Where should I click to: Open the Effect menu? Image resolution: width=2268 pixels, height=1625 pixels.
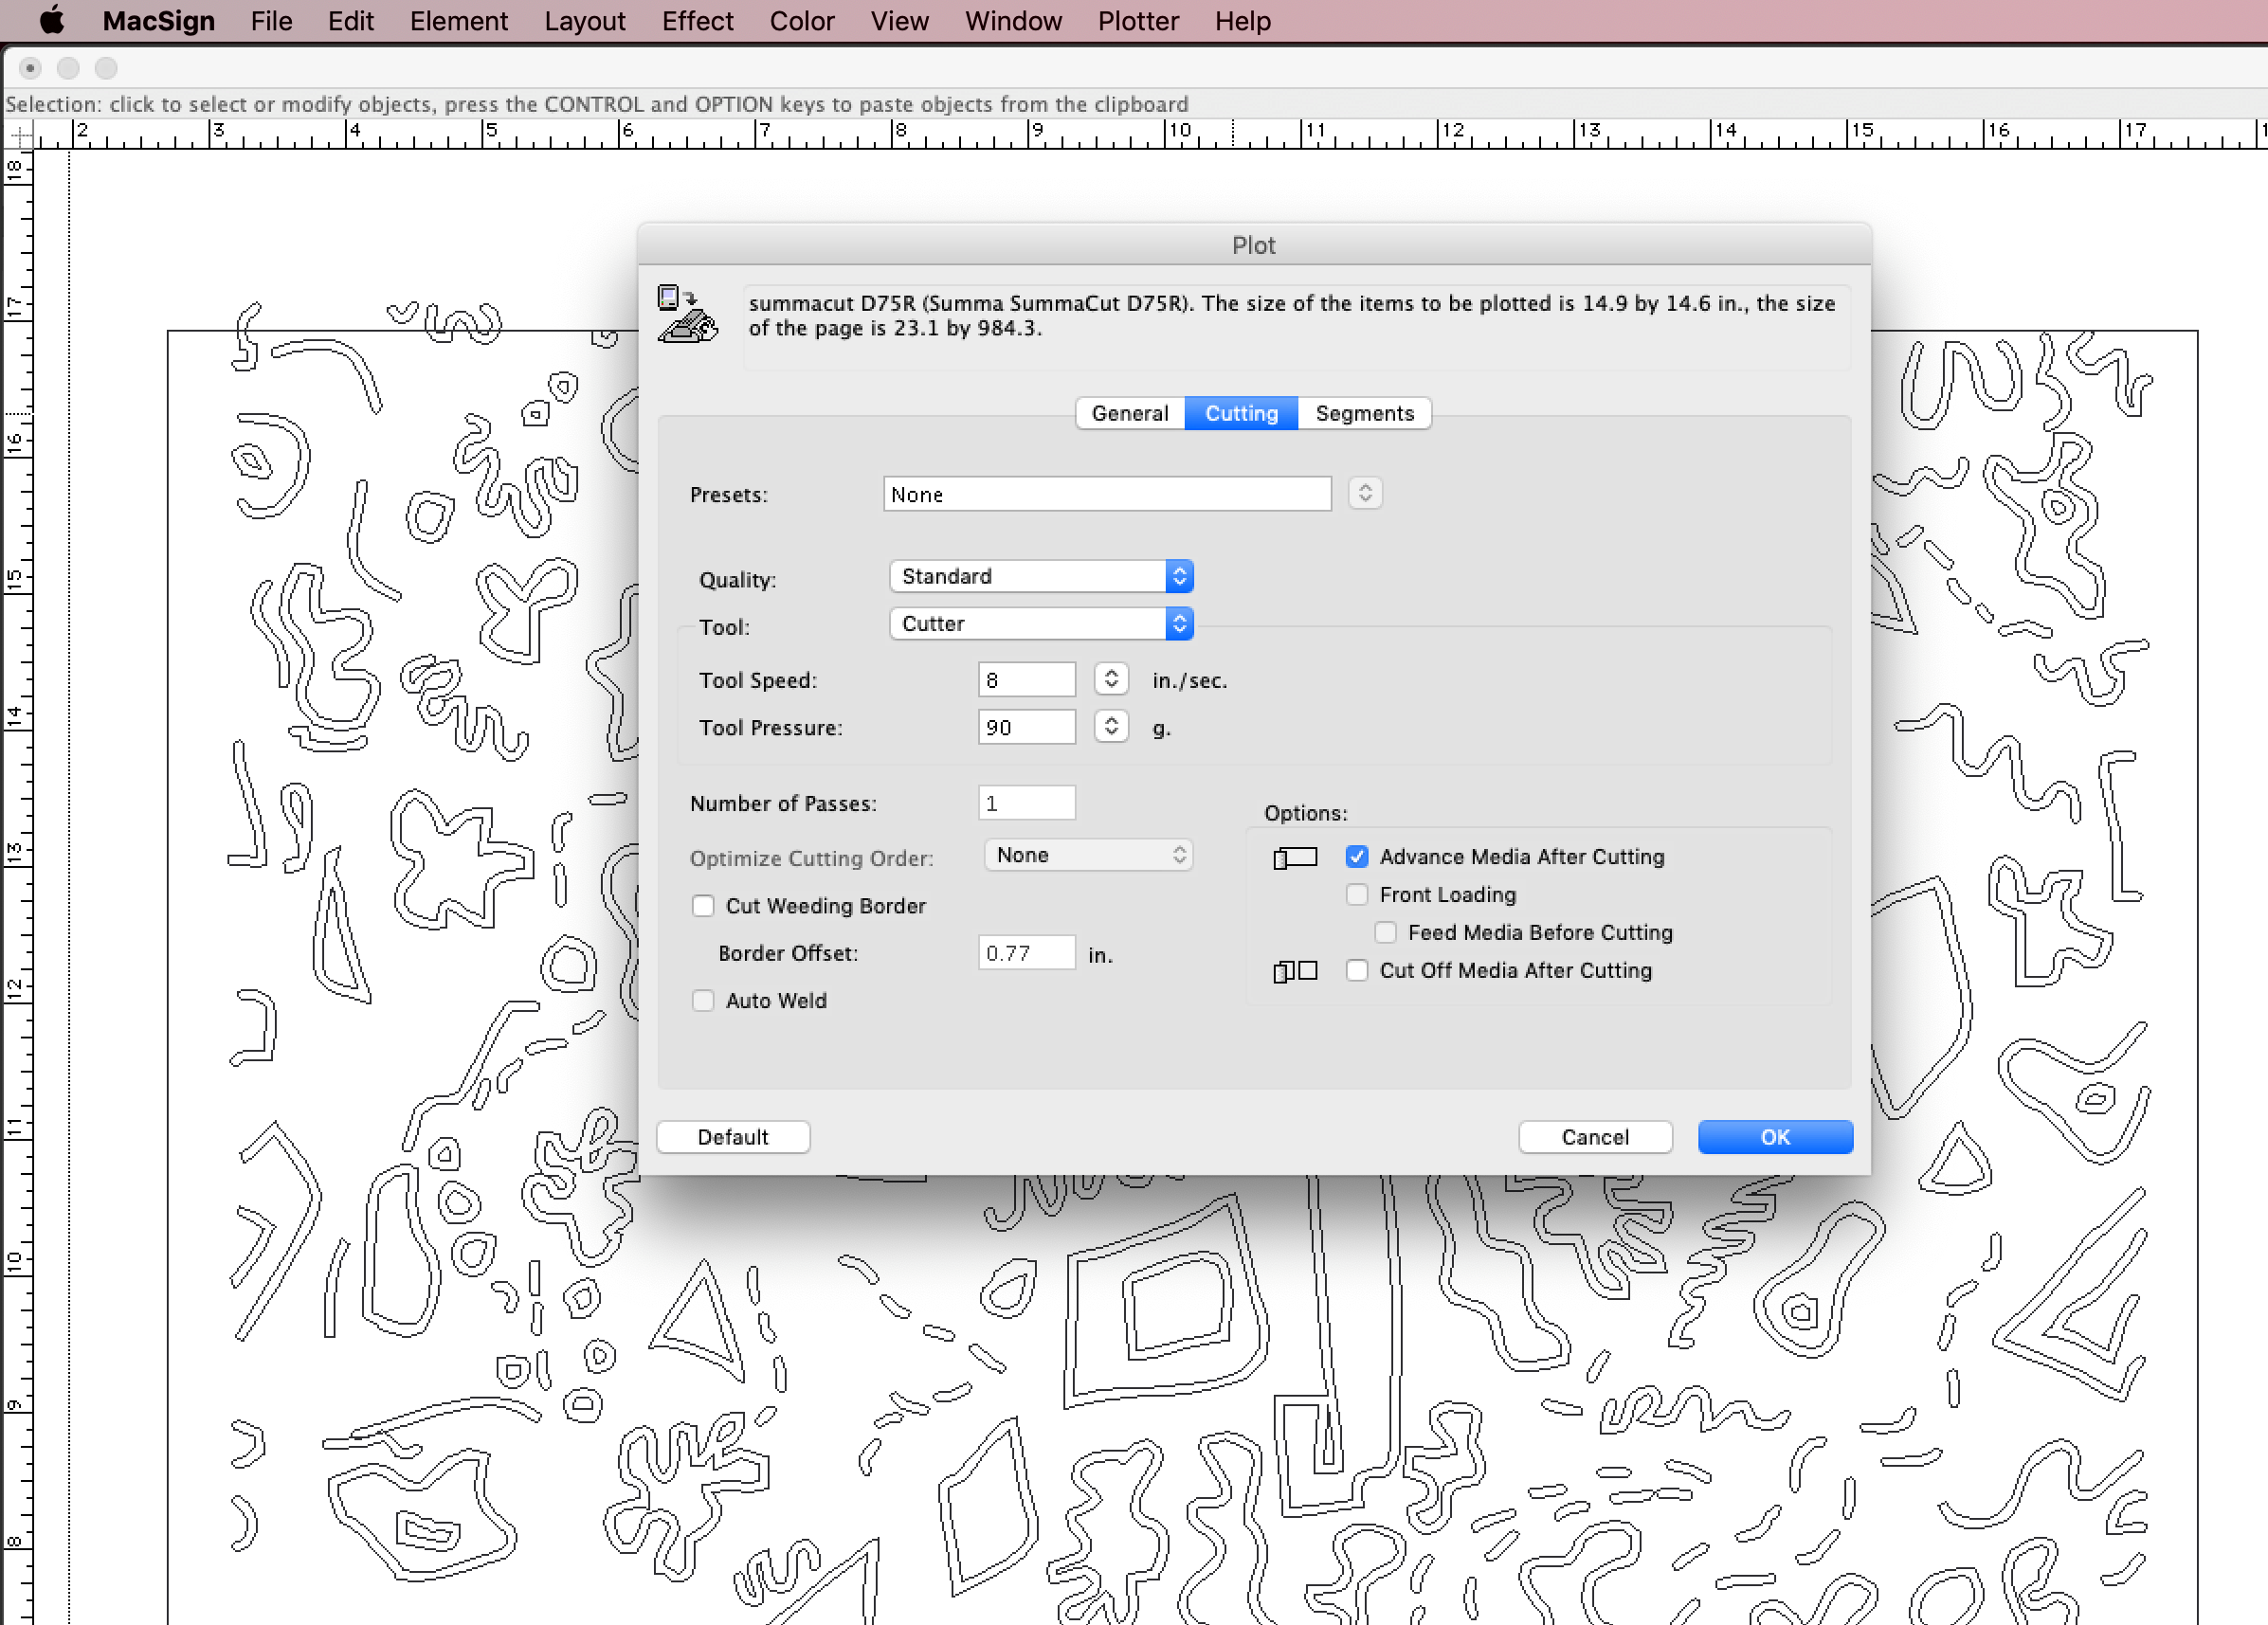pos(697,21)
